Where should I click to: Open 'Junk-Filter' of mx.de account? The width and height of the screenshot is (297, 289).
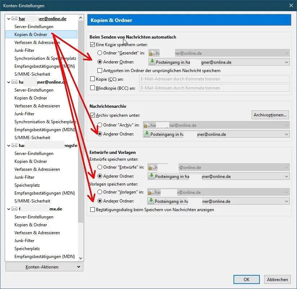pos(25,241)
